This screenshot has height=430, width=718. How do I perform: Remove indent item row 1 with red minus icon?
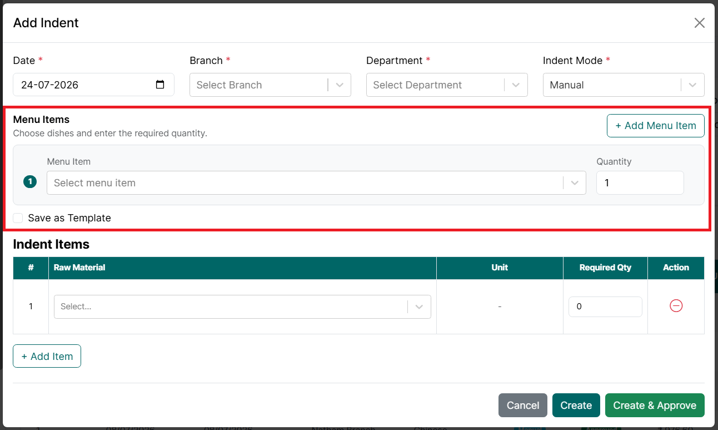click(x=676, y=306)
